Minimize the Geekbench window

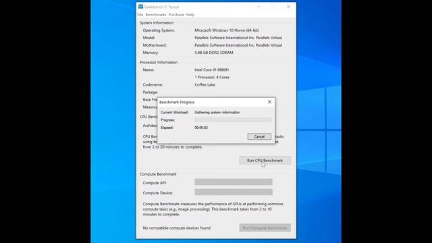(259, 7)
